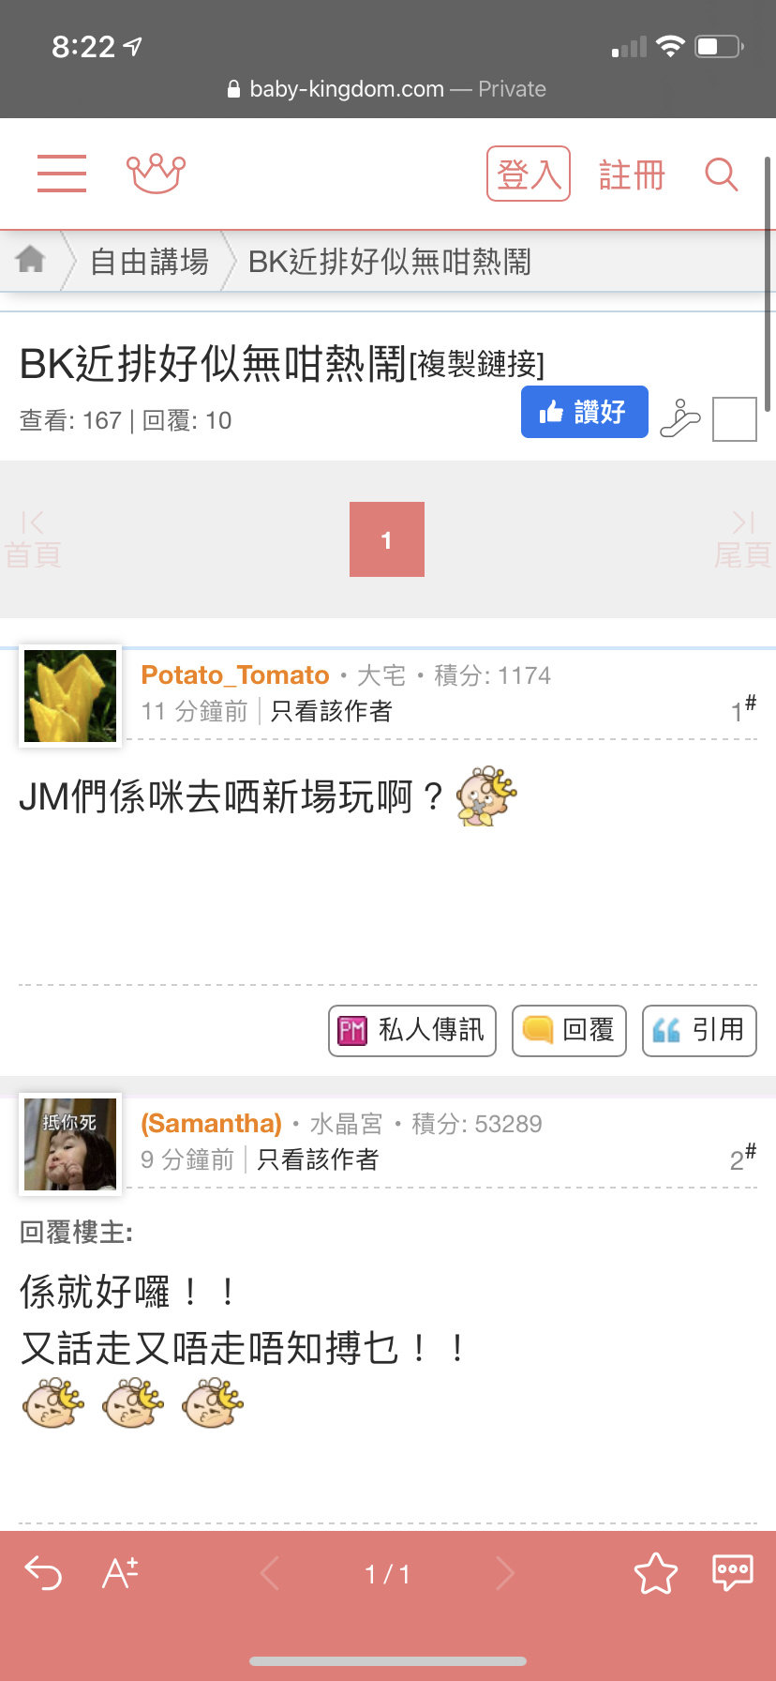Go to home via house breadcrumb icon
Viewport: 776px width, 1681px height.
coord(31,259)
